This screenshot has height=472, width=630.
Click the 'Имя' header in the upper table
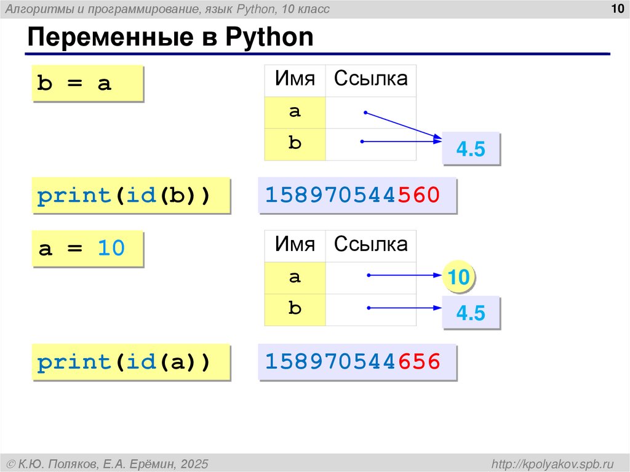(295, 81)
